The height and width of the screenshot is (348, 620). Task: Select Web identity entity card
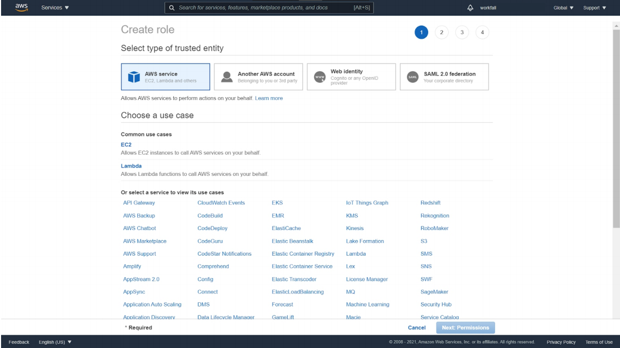click(351, 77)
